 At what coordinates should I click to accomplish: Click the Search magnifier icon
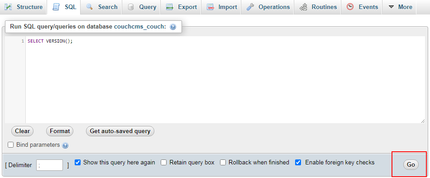89,7
